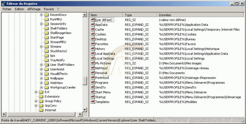This screenshot has width=246, height=124.
Task: Select the TrayNotify key
Action: click(57, 60)
